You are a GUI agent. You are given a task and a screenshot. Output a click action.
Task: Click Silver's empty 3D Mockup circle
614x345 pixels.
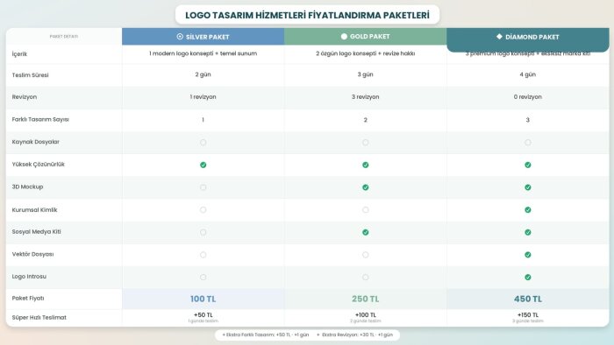click(x=203, y=187)
